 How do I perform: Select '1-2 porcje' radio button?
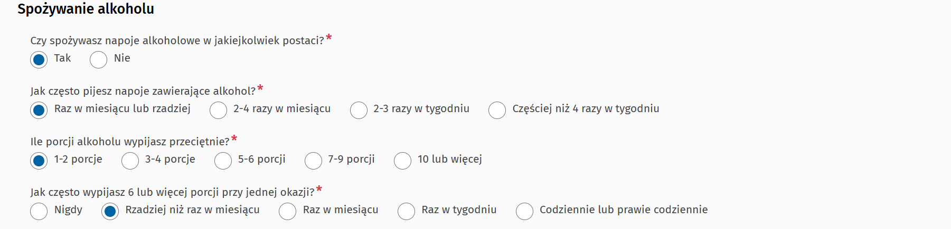(x=39, y=161)
